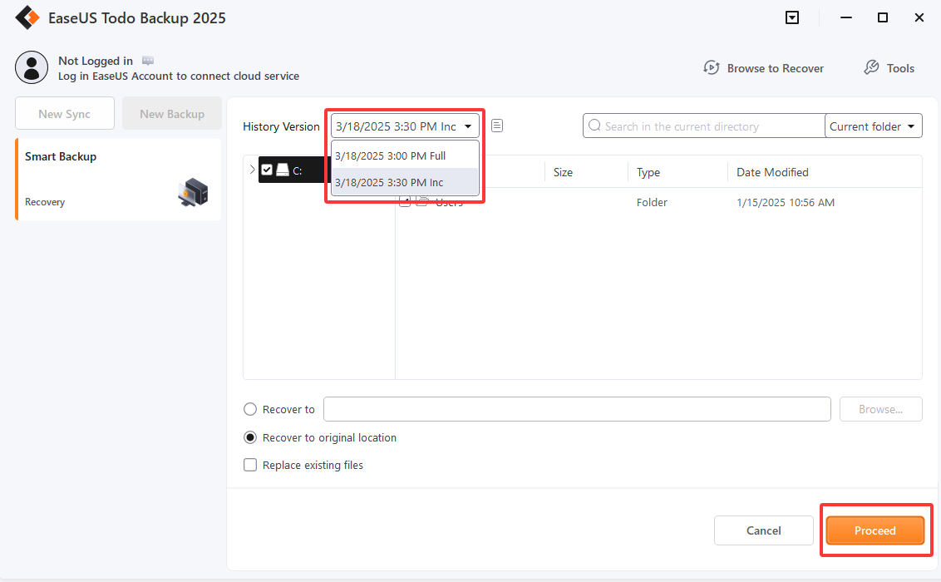
Task: Click Proceed to start recovery
Action: pyautogui.click(x=875, y=530)
